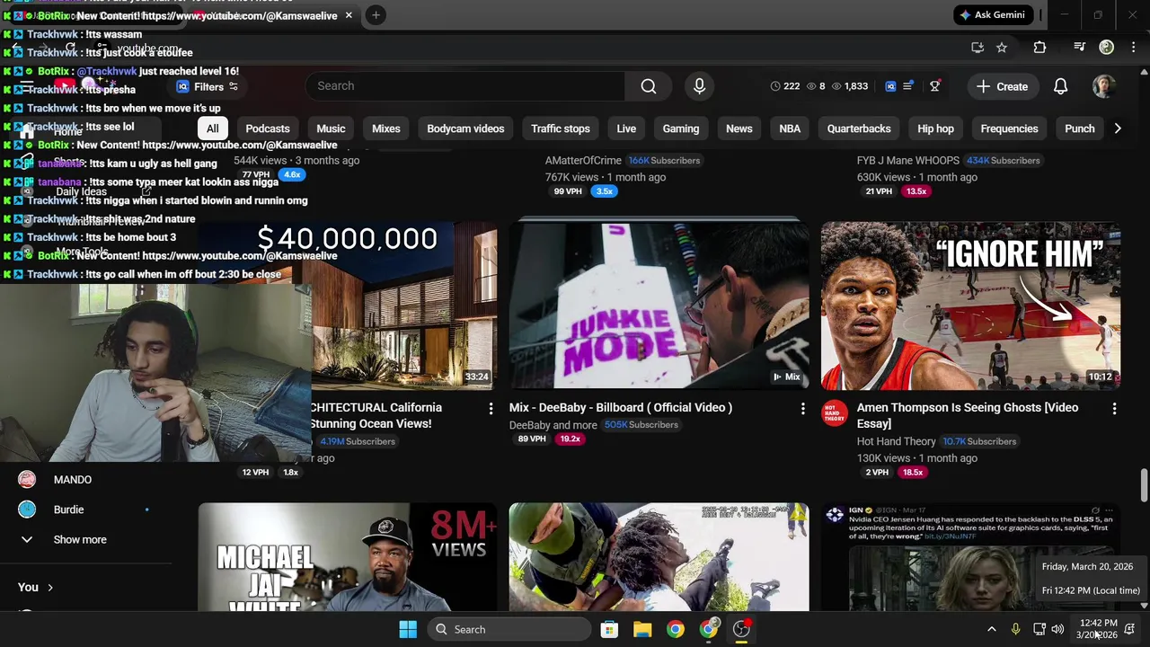Open Microsoft Store from taskbar
The width and height of the screenshot is (1150, 647).
(609, 629)
